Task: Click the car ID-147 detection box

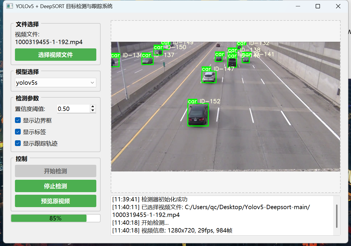Action: click(209, 77)
